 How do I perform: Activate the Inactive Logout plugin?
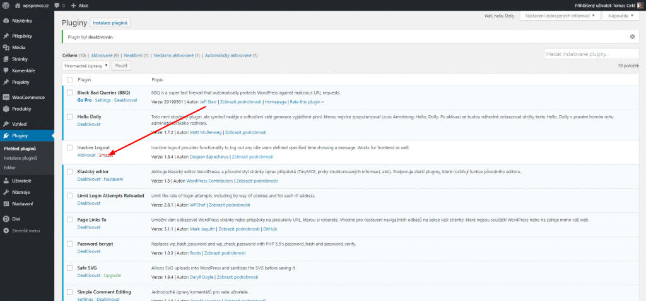pos(86,155)
